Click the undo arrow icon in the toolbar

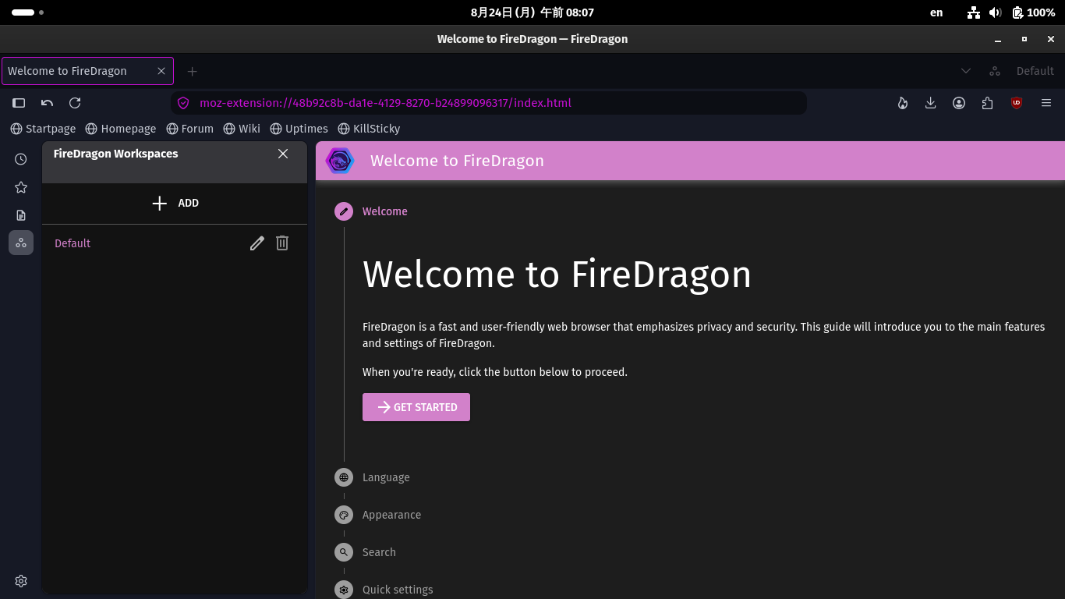(47, 103)
